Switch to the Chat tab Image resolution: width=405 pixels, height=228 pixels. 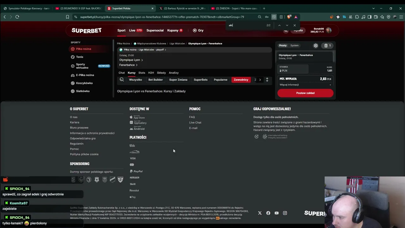(x=121, y=73)
